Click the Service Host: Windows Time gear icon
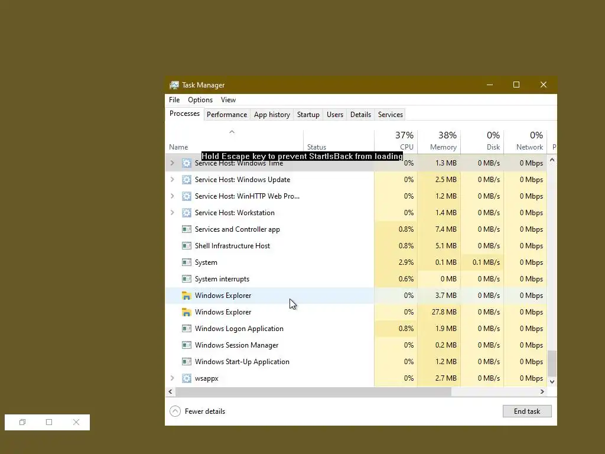605x454 pixels. tap(186, 163)
